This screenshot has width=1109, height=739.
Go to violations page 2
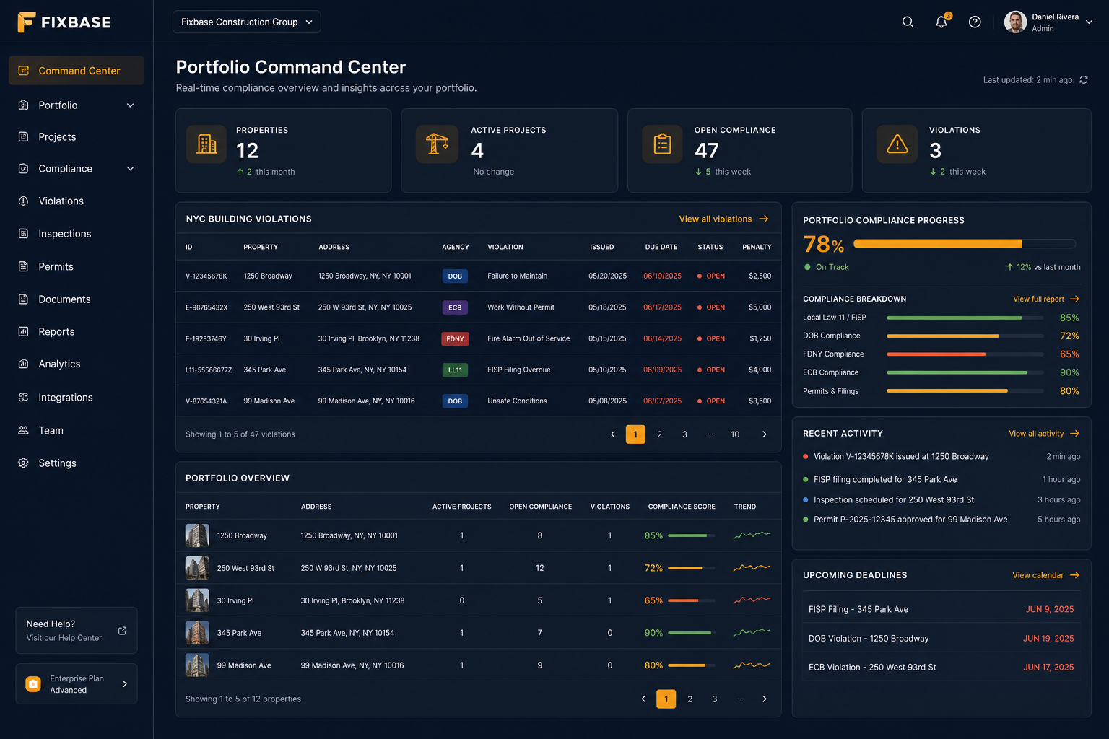659,434
